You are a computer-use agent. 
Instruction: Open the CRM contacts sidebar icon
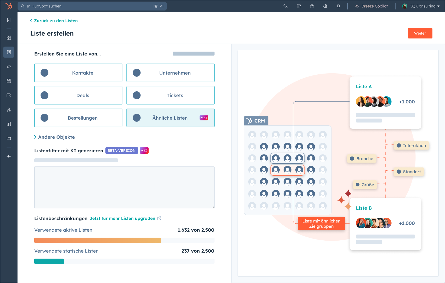coord(9,52)
